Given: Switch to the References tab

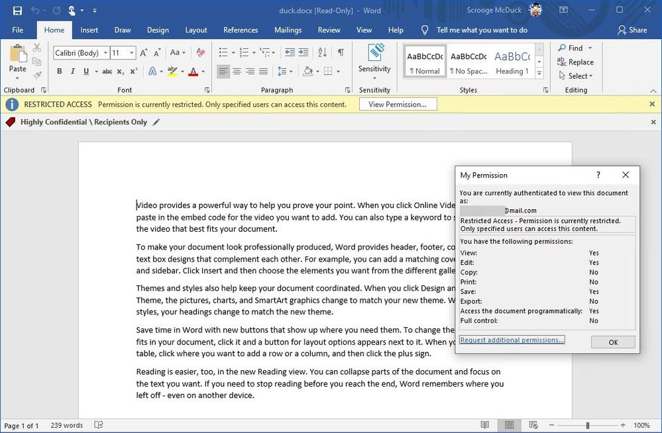Looking at the screenshot, I should pyautogui.click(x=241, y=30).
